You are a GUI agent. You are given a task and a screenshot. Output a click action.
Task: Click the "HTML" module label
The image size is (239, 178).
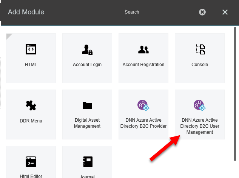(31, 65)
